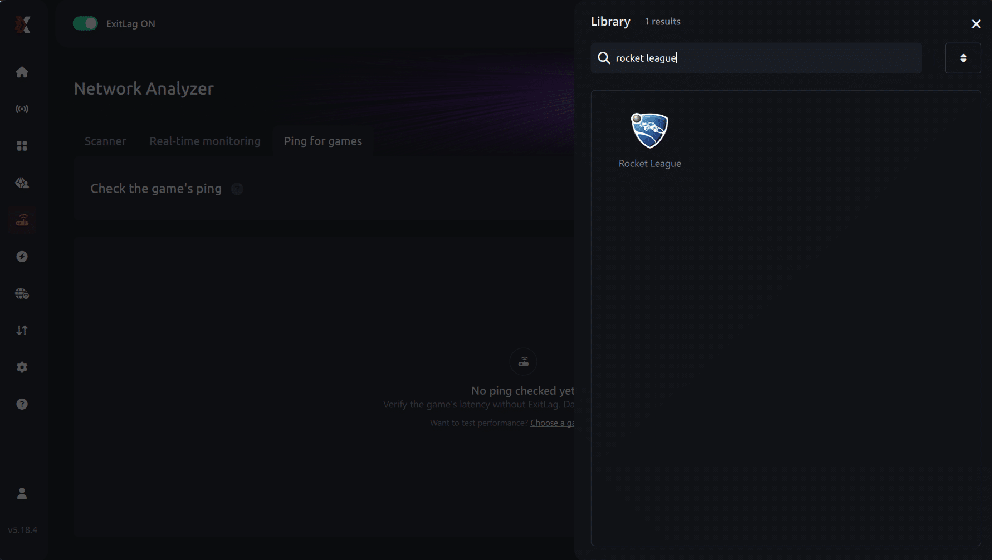Open the globe sidebar icon

click(22, 294)
